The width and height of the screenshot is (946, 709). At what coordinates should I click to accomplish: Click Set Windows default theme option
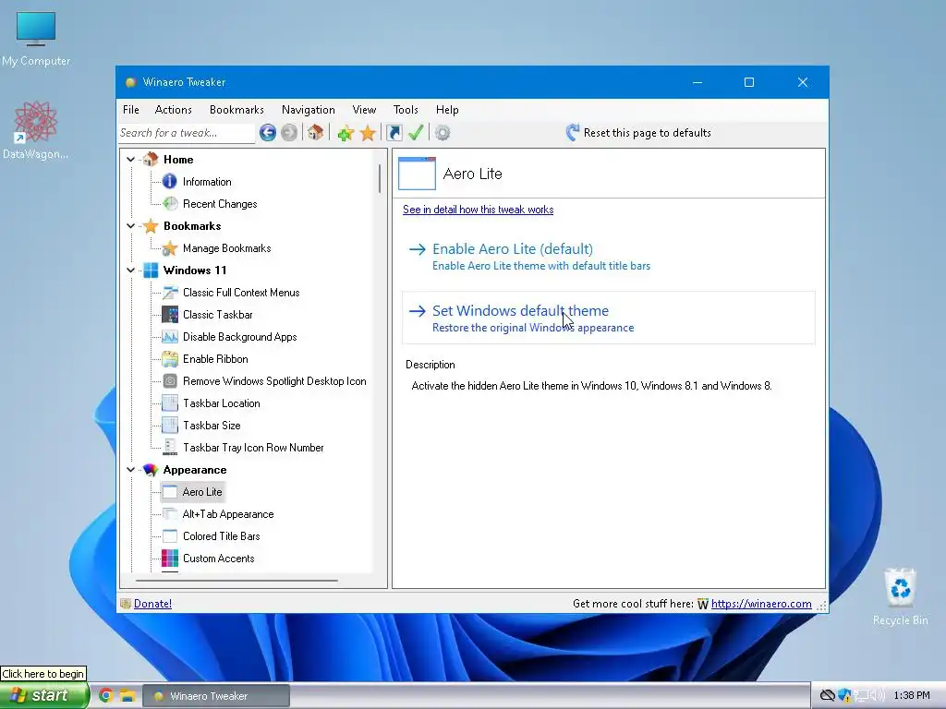[x=609, y=318]
